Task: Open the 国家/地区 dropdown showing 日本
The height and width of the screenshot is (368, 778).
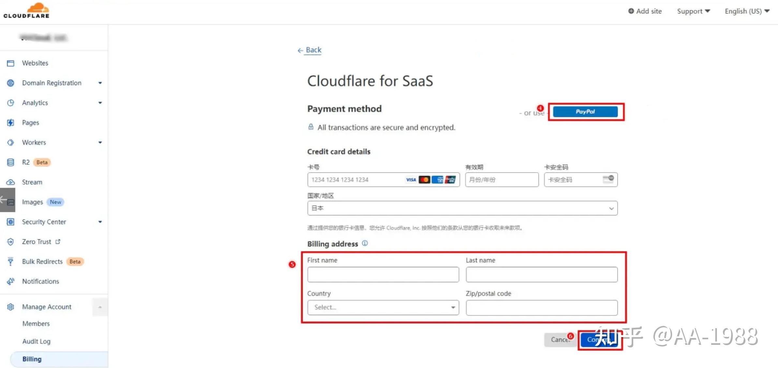Action: tap(462, 208)
